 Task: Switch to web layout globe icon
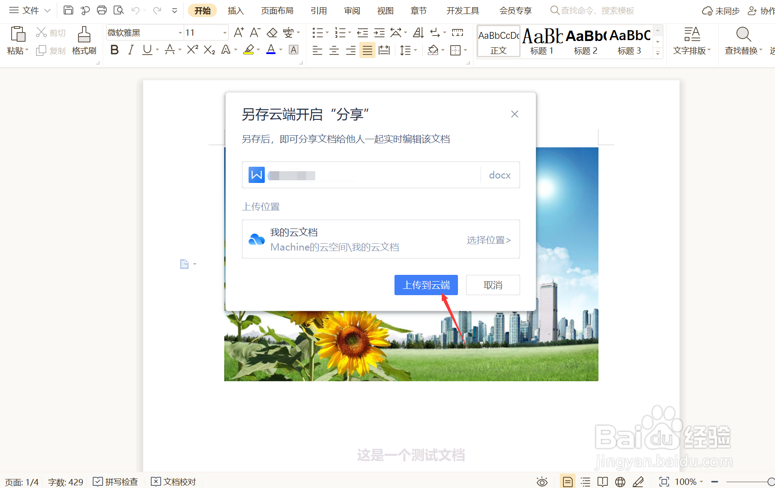tap(620, 482)
